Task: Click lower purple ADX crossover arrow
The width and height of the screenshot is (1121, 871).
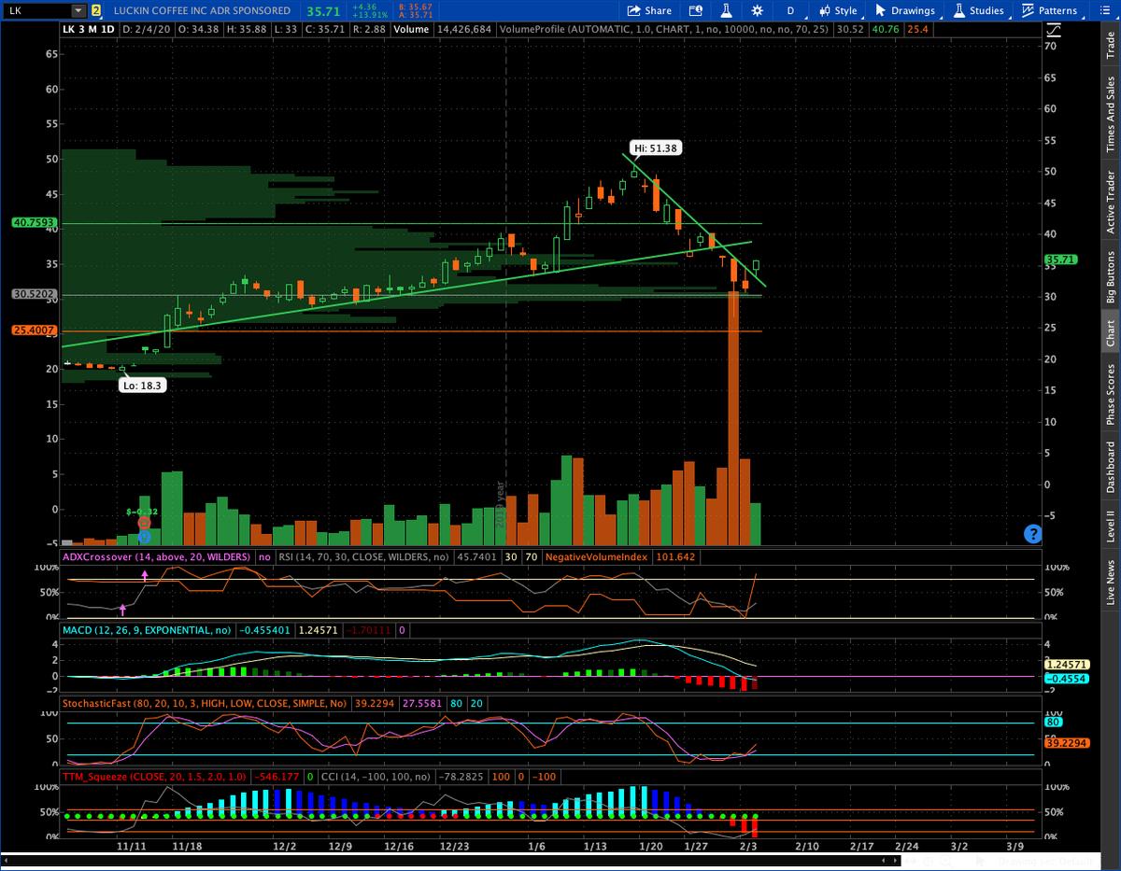Action: tap(122, 609)
